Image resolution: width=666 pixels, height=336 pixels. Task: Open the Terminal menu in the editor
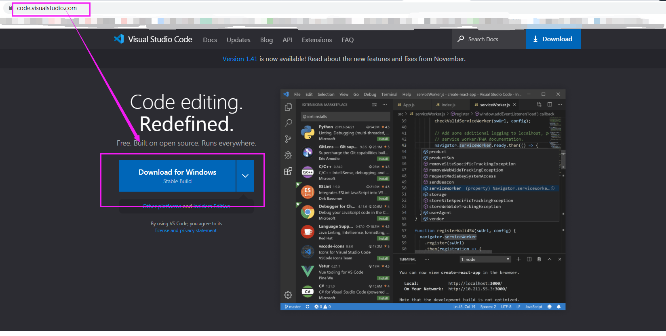pyautogui.click(x=389, y=94)
